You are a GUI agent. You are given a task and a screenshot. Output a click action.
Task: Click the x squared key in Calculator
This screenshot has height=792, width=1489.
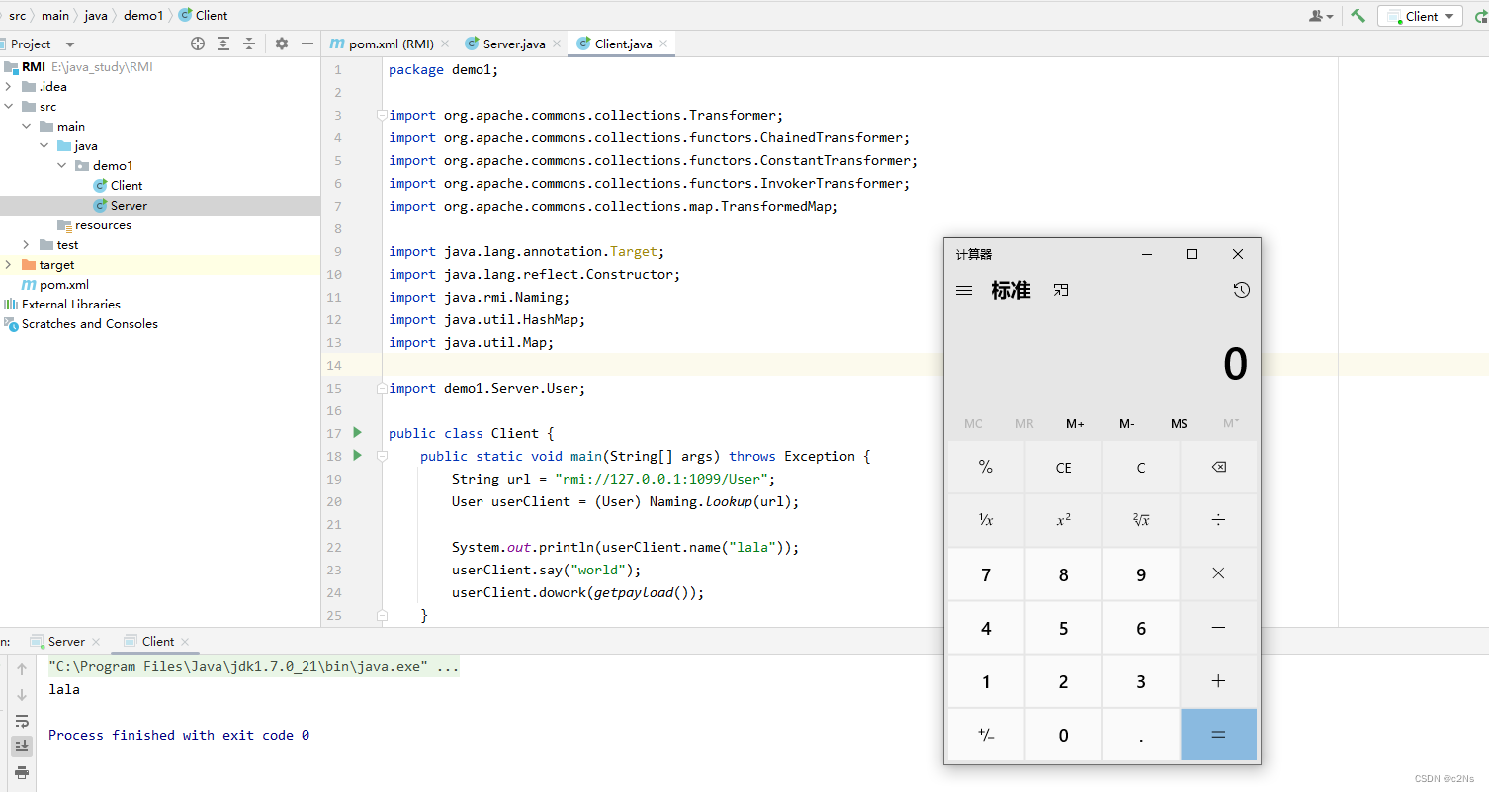(1064, 520)
